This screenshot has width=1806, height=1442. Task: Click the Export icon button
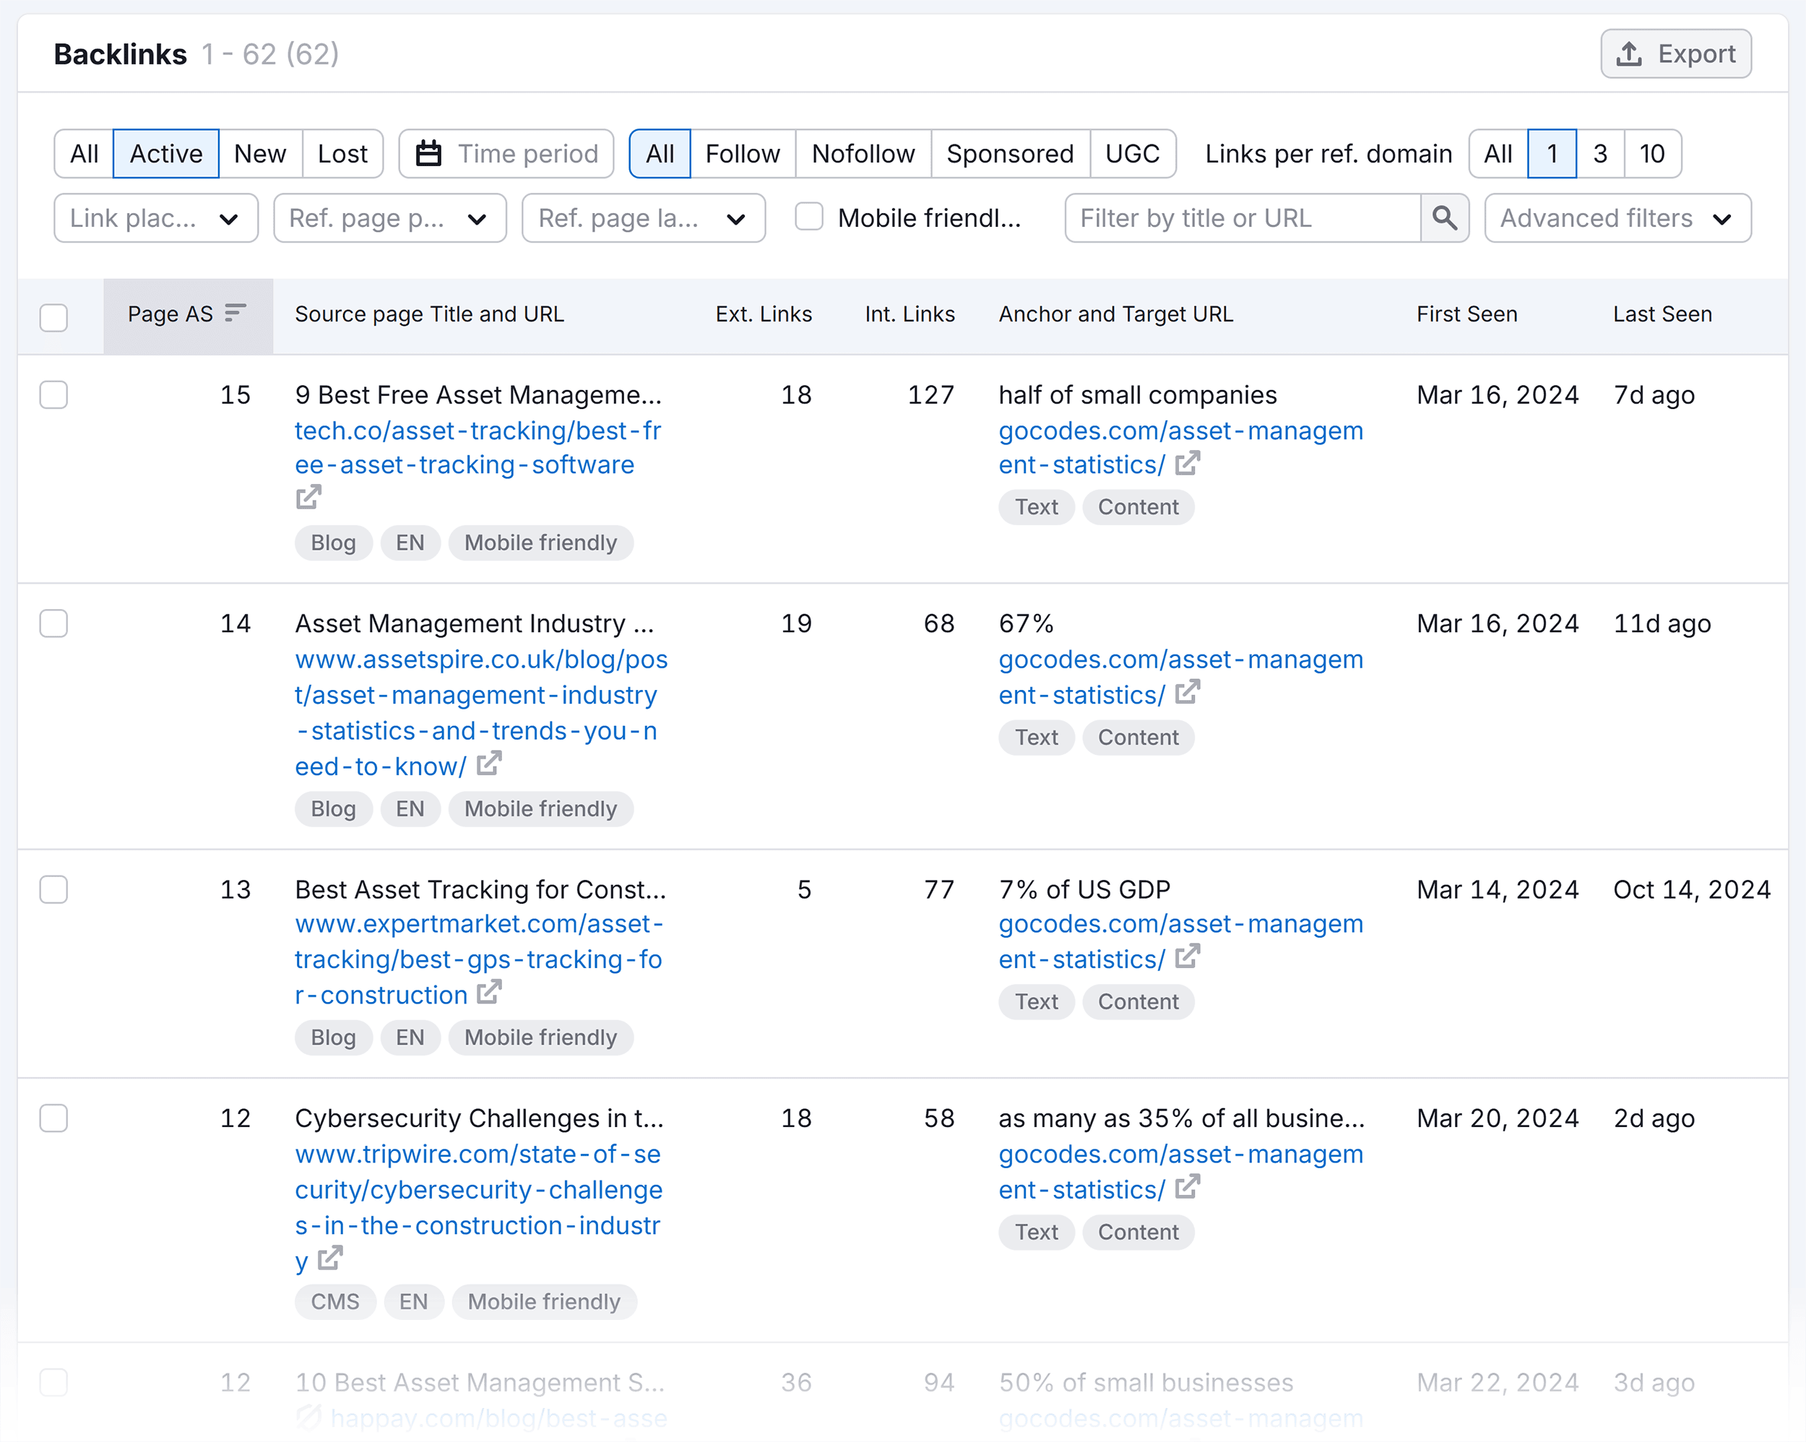tap(1677, 53)
